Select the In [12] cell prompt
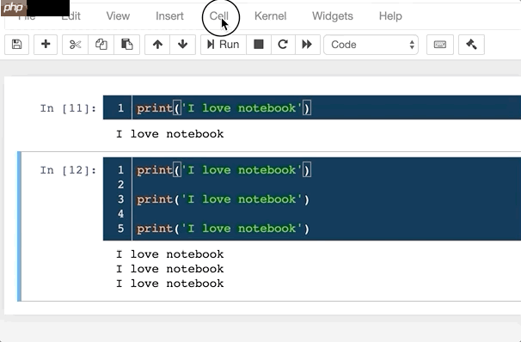The width and height of the screenshot is (521, 342). 68,170
